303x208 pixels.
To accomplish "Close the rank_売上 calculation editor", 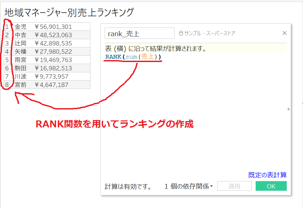I will pyautogui.click(x=284, y=33).
